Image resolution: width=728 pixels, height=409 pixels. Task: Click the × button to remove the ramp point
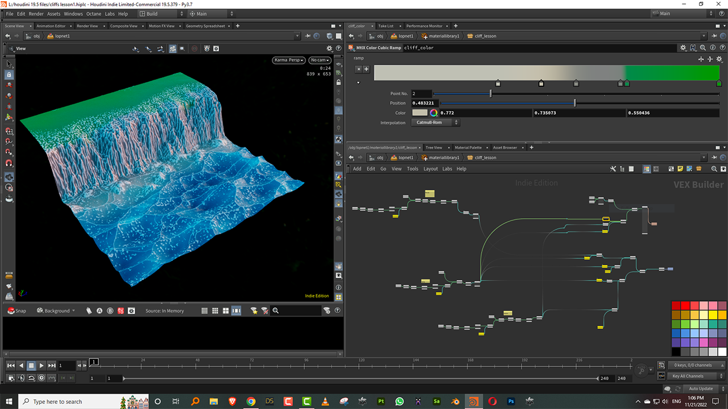click(x=359, y=69)
